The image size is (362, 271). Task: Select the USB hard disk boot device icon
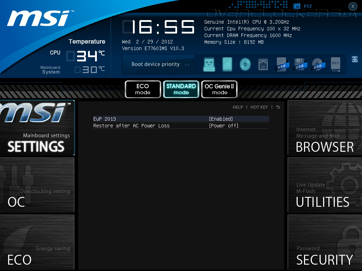click(282, 65)
